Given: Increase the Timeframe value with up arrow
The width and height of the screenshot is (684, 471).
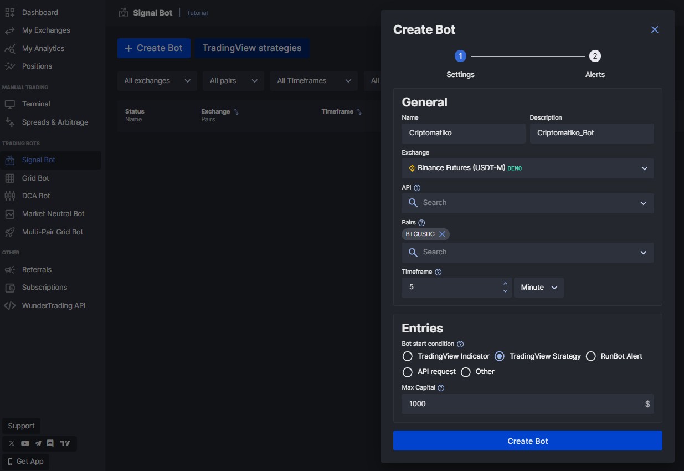Looking at the screenshot, I should point(505,284).
